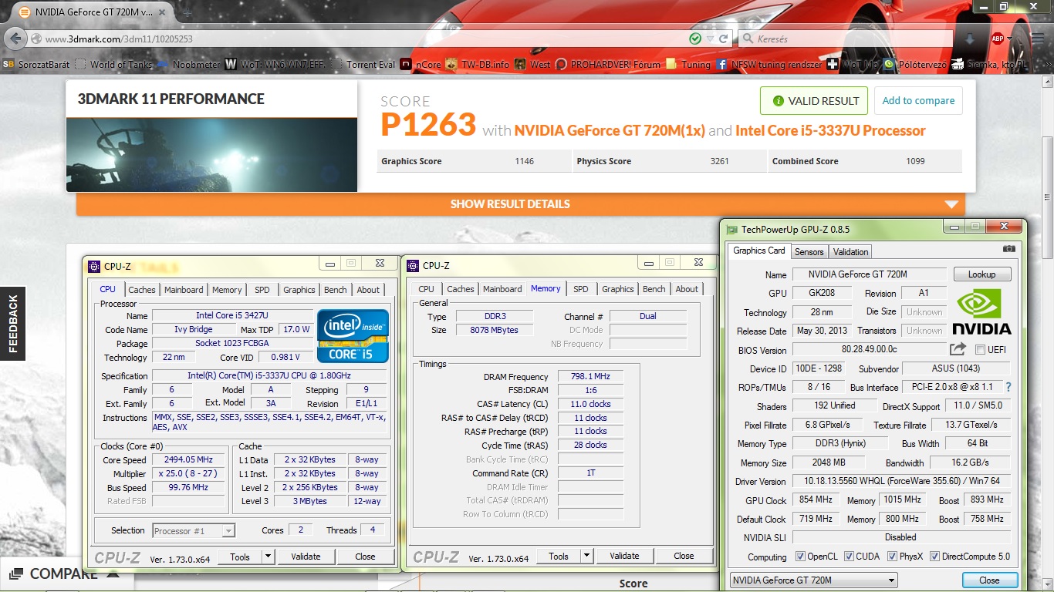Screen dimensions: 1054x592
Task: Open the Tuning bookmark folder
Action: (688, 65)
